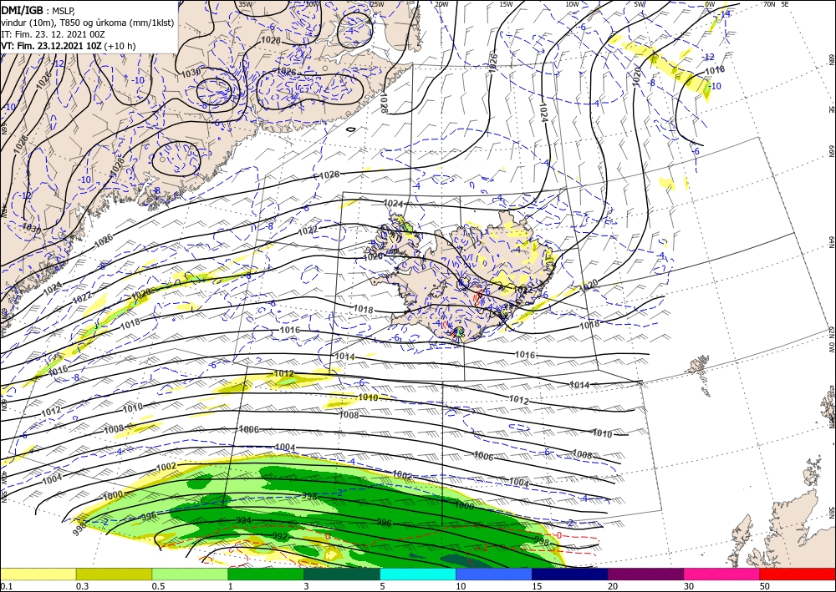Click the legend value '0.3'
The image size is (836, 592).
tap(82, 586)
